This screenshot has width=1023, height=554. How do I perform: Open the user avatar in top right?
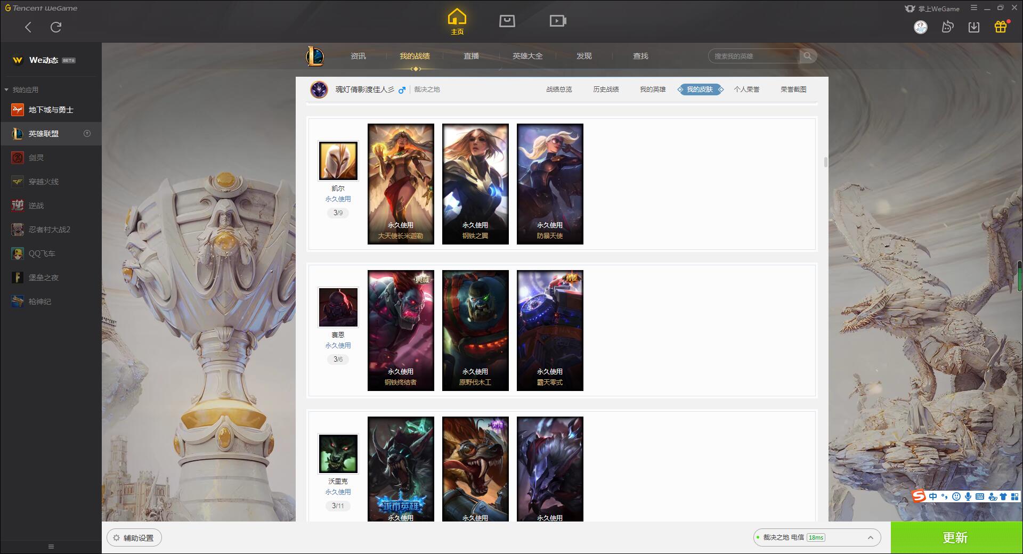pyautogui.click(x=920, y=27)
